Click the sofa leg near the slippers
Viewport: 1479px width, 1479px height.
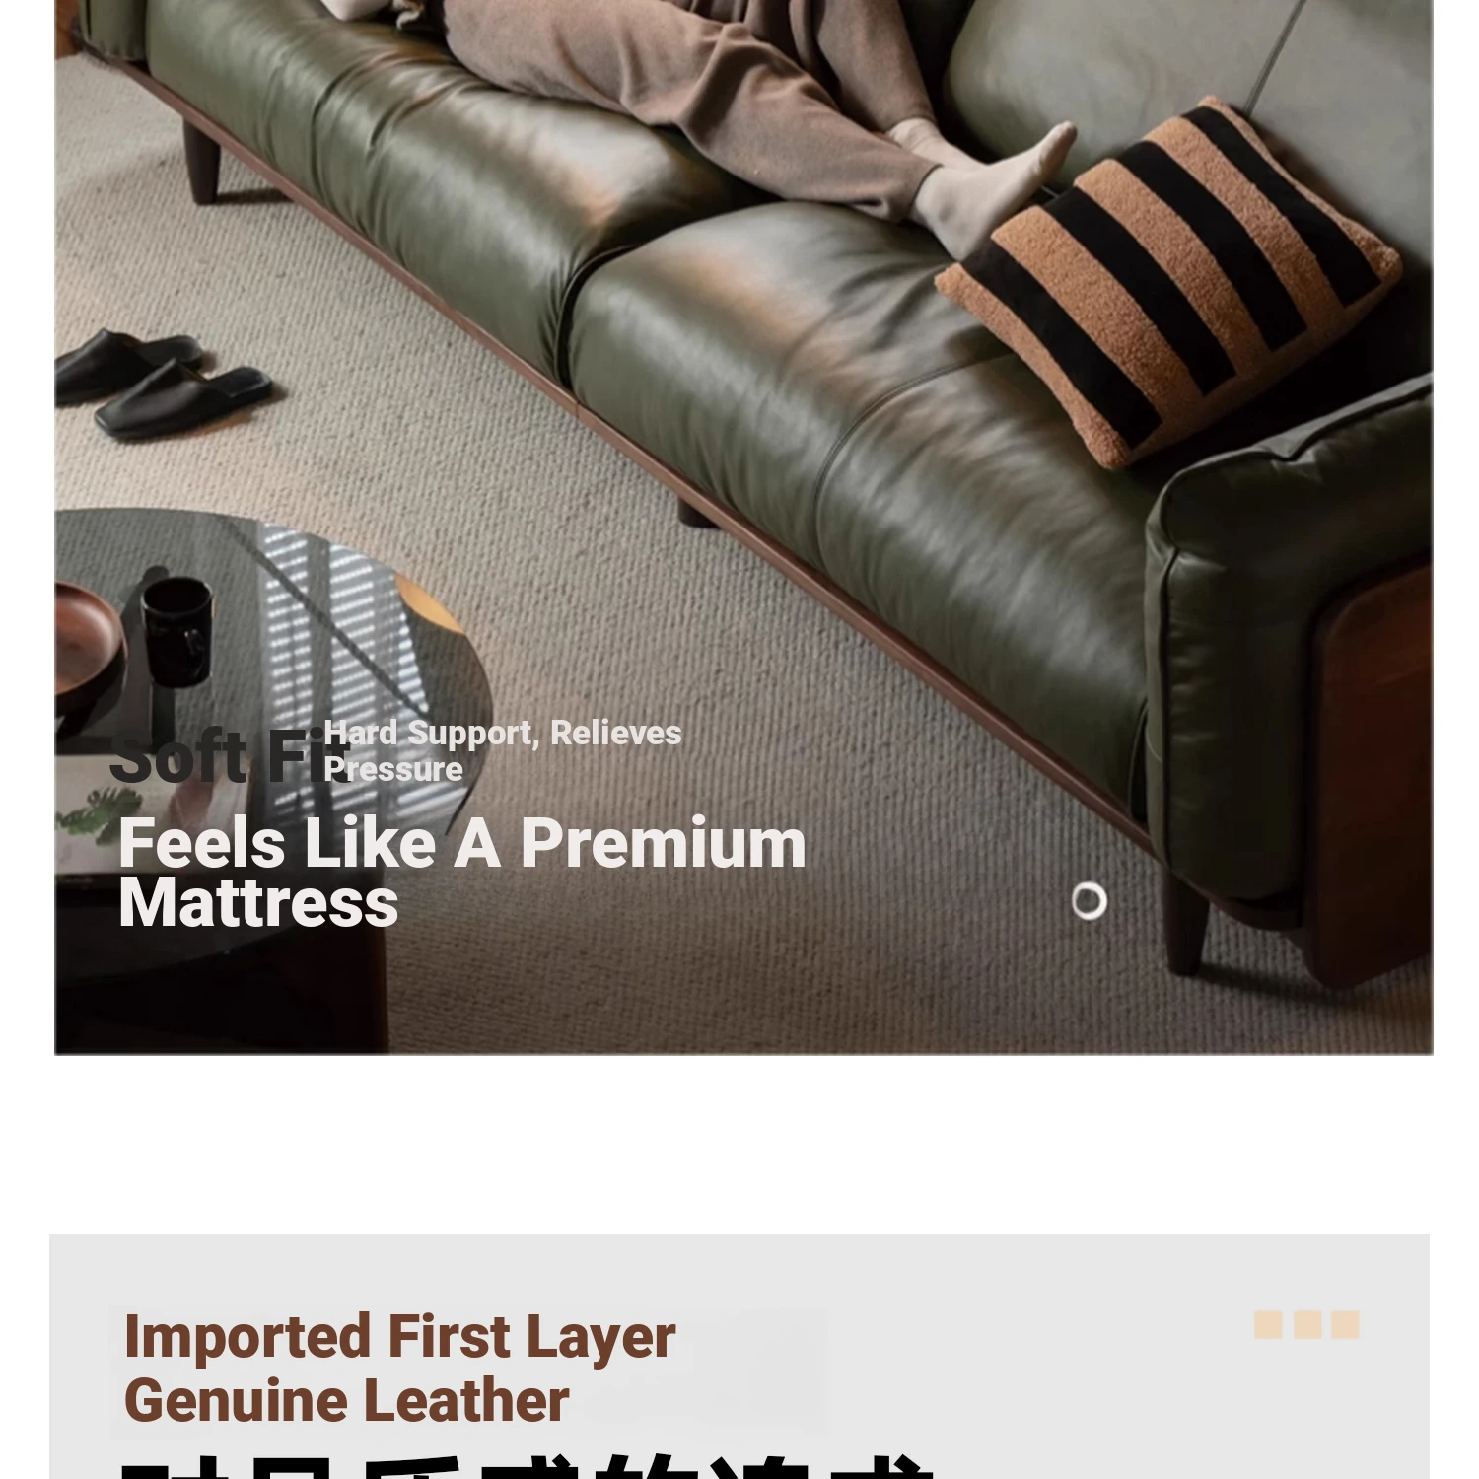coord(200,163)
